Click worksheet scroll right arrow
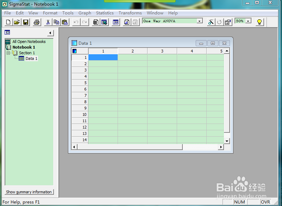This screenshot has width=282, height=206. (221, 147)
